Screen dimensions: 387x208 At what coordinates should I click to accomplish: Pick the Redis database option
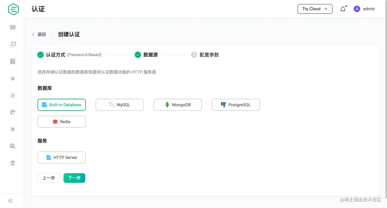61,122
